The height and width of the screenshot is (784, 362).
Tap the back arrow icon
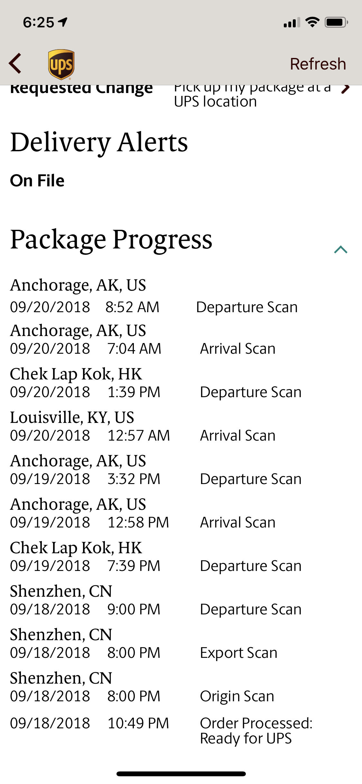click(15, 63)
